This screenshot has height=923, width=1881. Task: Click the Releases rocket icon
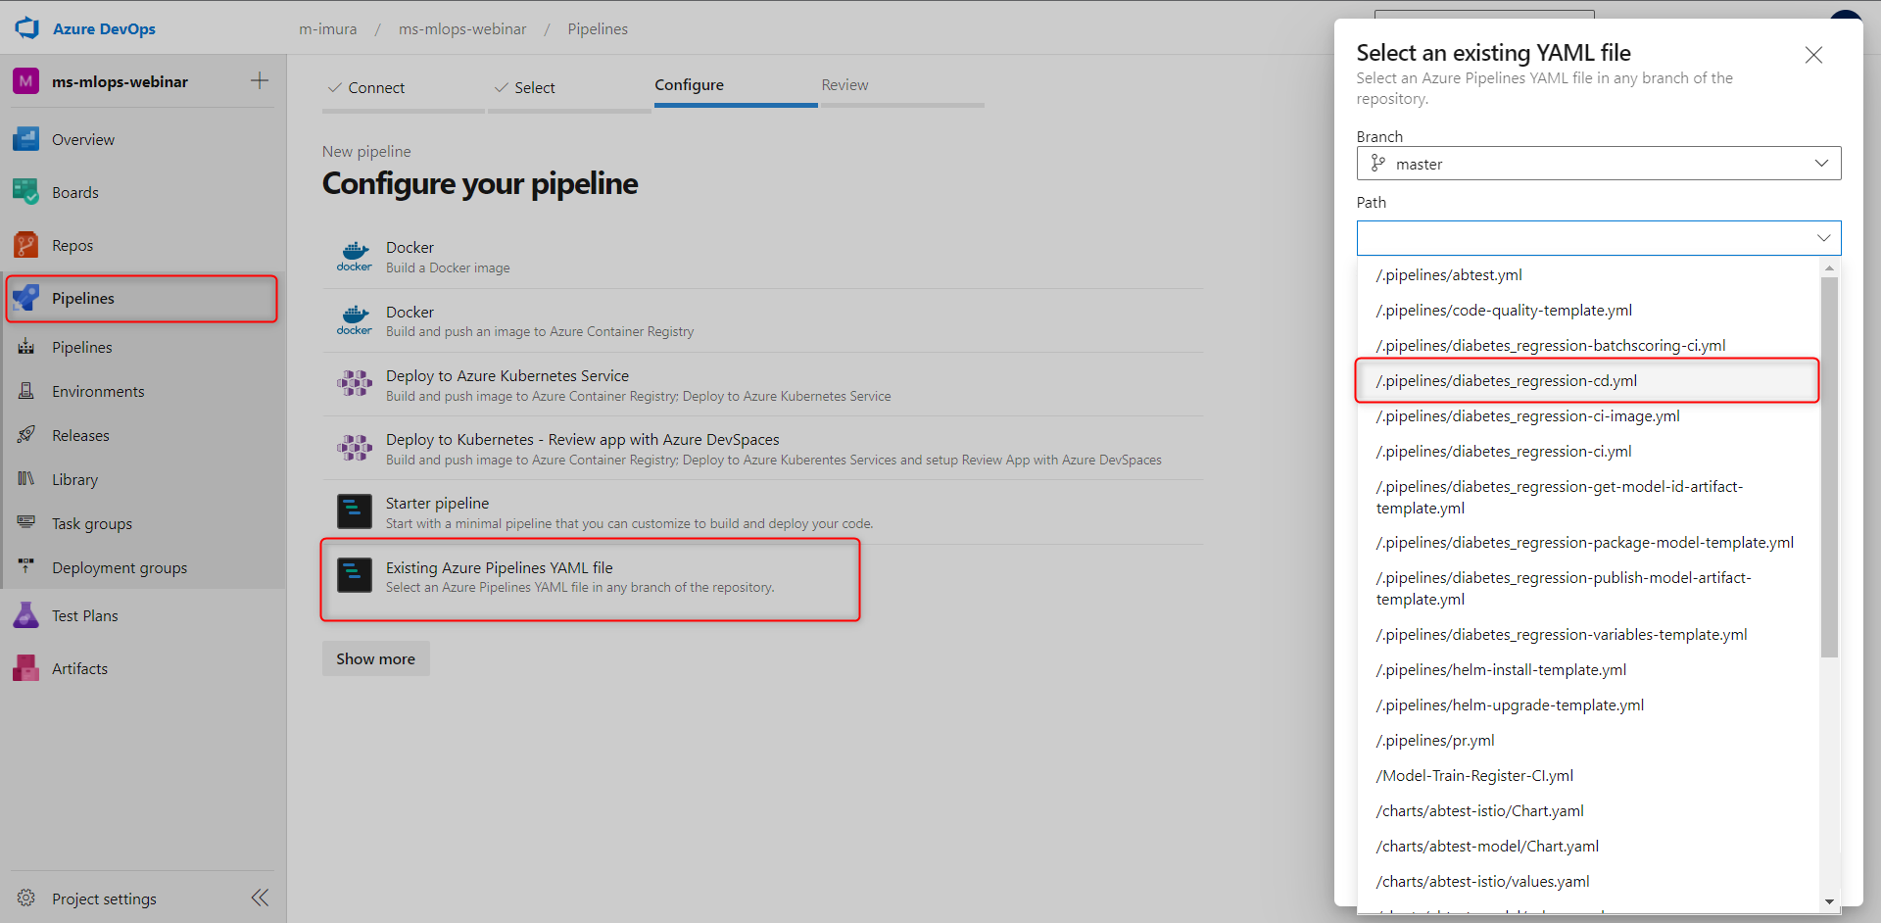tap(26, 435)
